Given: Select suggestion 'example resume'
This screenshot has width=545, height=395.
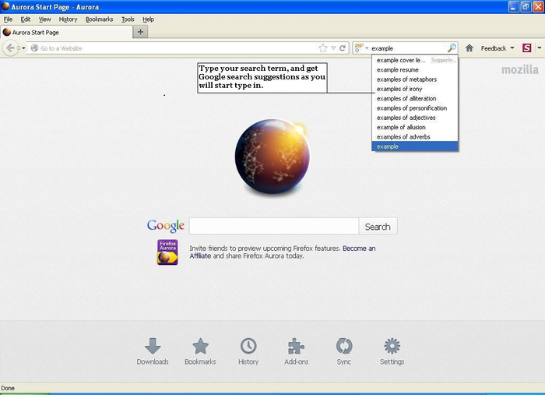Looking at the screenshot, I should click(415, 70).
